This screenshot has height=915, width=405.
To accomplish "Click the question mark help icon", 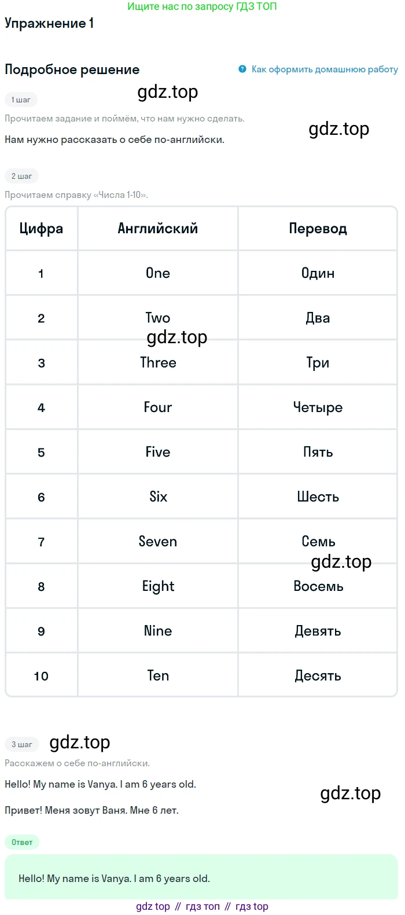I will (x=242, y=69).
